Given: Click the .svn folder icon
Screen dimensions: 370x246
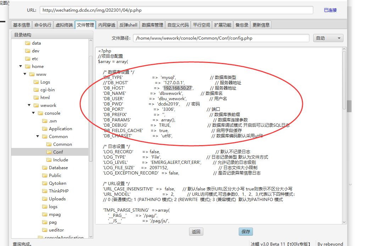Looking at the screenshot, I should coord(45,121).
